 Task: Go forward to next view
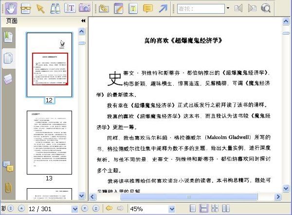(120, 208)
